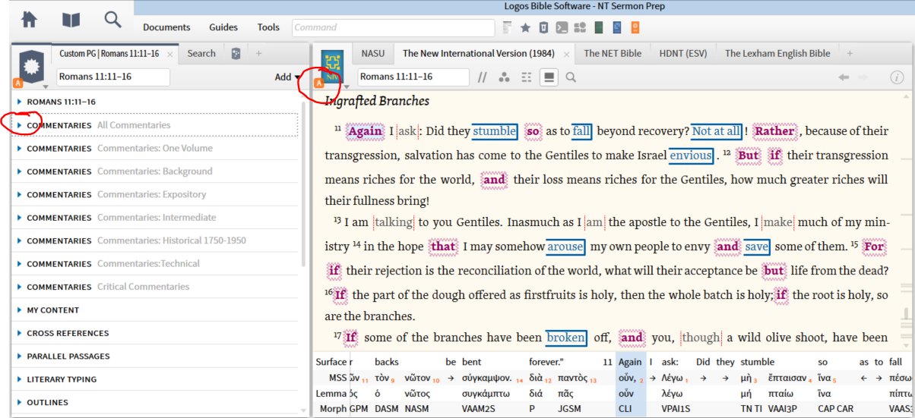Switch to the NASU tab
The width and height of the screenshot is (915, 418).
click(372, 53)
